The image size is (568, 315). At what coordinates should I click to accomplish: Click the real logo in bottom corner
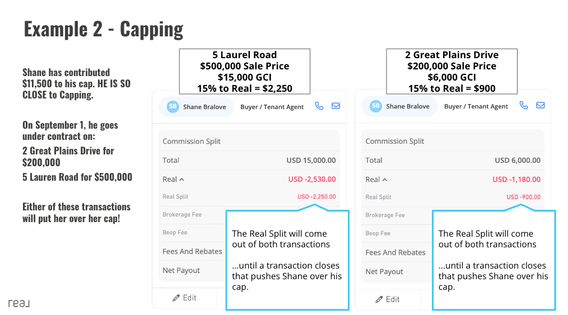tap(19, 303)
